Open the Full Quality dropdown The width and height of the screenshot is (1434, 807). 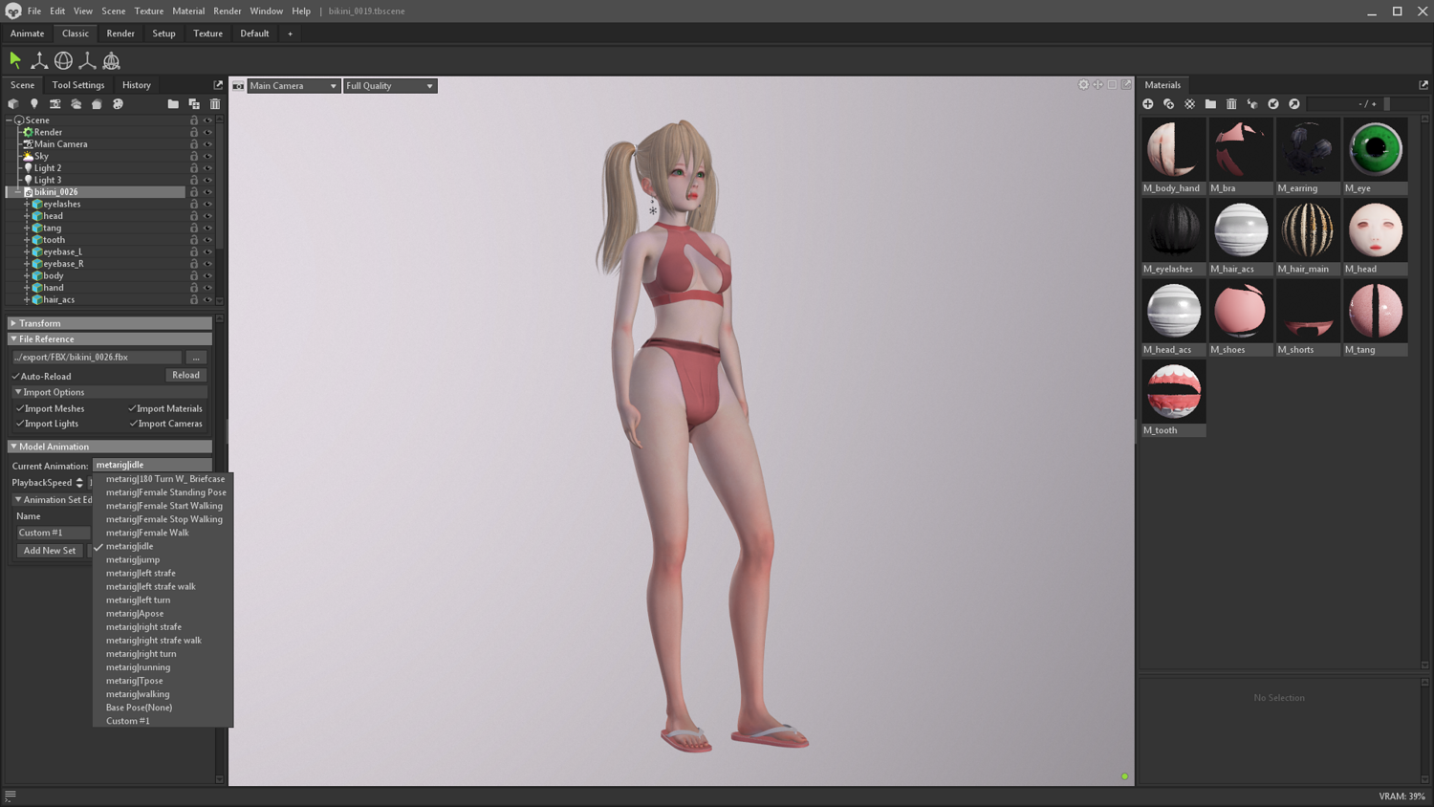(390, 86)
